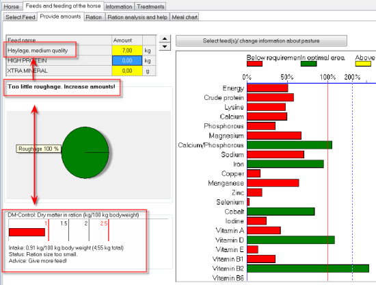Click the green roughage pie chart

point(85,152)
